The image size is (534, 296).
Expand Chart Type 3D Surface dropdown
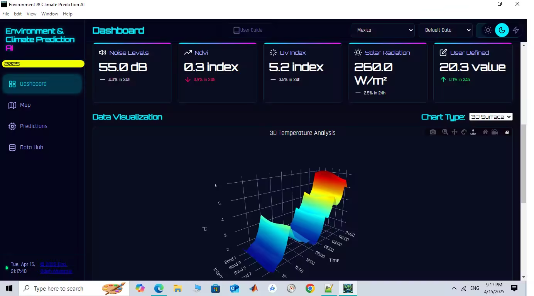pos(491,117)
